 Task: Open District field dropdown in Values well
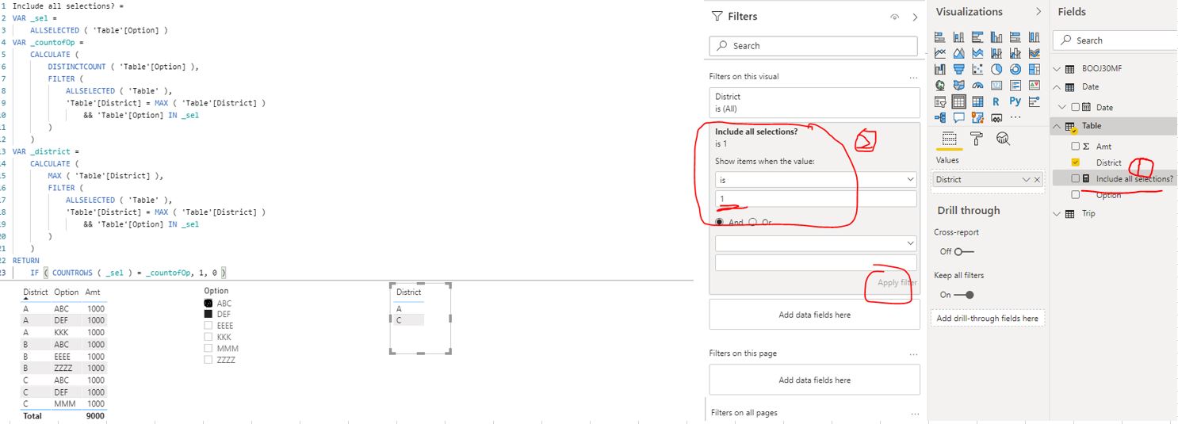pos(1027,180)
